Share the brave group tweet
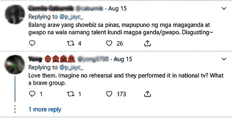 pos(147,94)
